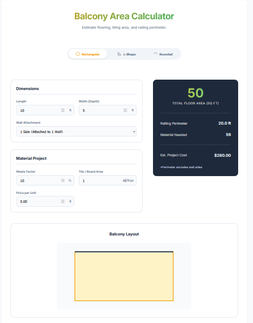Click the Balcony Layout rectangle diagram

(124, 276)
